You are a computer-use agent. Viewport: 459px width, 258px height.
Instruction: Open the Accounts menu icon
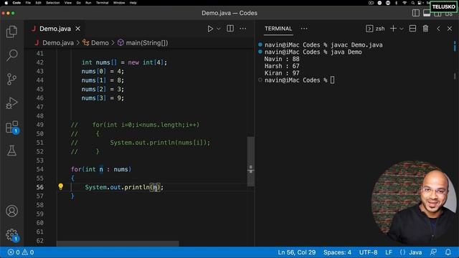[x=11, y=211]
